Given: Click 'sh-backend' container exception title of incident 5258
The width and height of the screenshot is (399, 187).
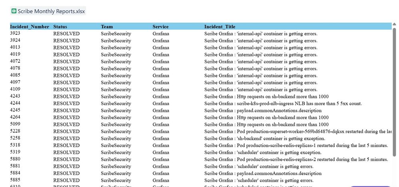Looking at the screenshot, I should pos(265,139).
